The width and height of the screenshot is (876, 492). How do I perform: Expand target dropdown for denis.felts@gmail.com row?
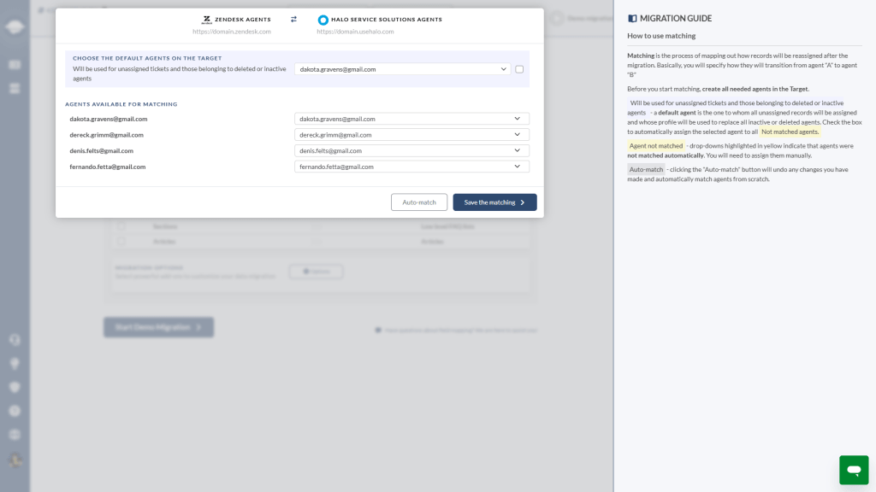pyautogui.click(x=411, y=150)
